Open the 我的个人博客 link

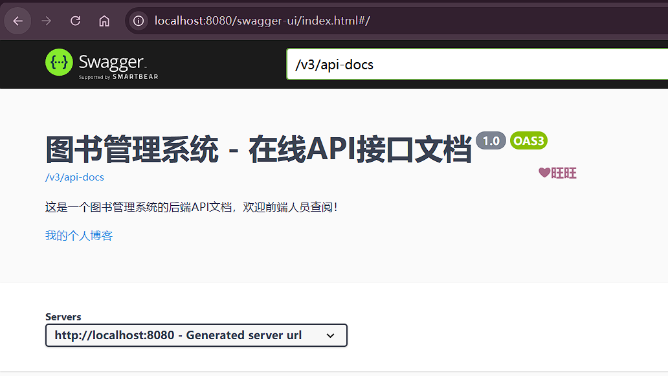(79, 236)
